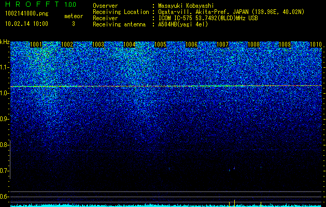Viewport: 326px width, 207px height.
Task: Click the 1005 time marker
Action: point(160,45)
